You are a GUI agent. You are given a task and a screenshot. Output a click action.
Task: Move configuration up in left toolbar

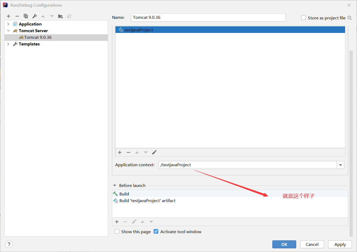coord(43,16)
